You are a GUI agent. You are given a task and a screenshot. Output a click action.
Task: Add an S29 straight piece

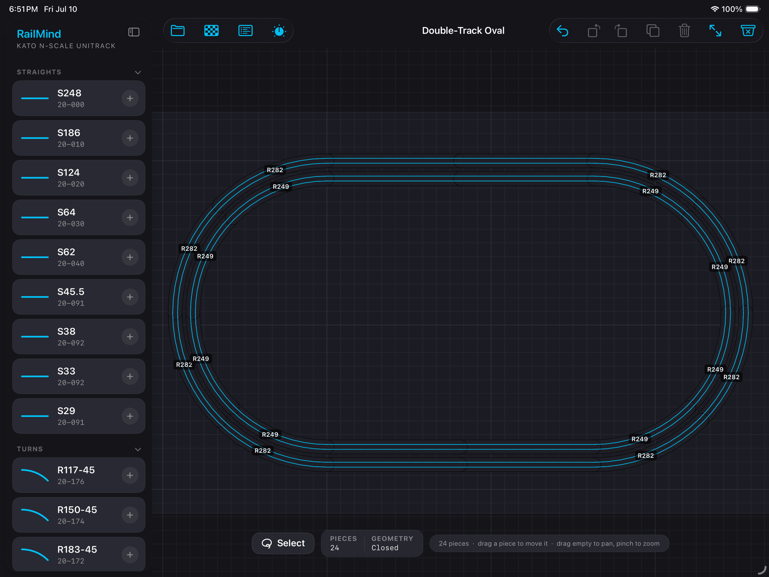click(130, 416)
